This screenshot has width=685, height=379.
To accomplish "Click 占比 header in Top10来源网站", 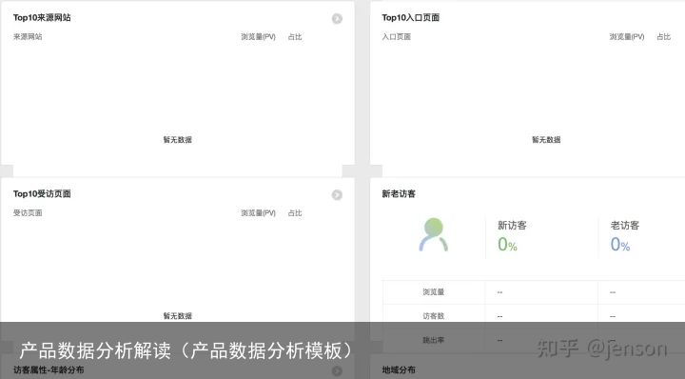I will pyautogui.click(x=295, y=37).
